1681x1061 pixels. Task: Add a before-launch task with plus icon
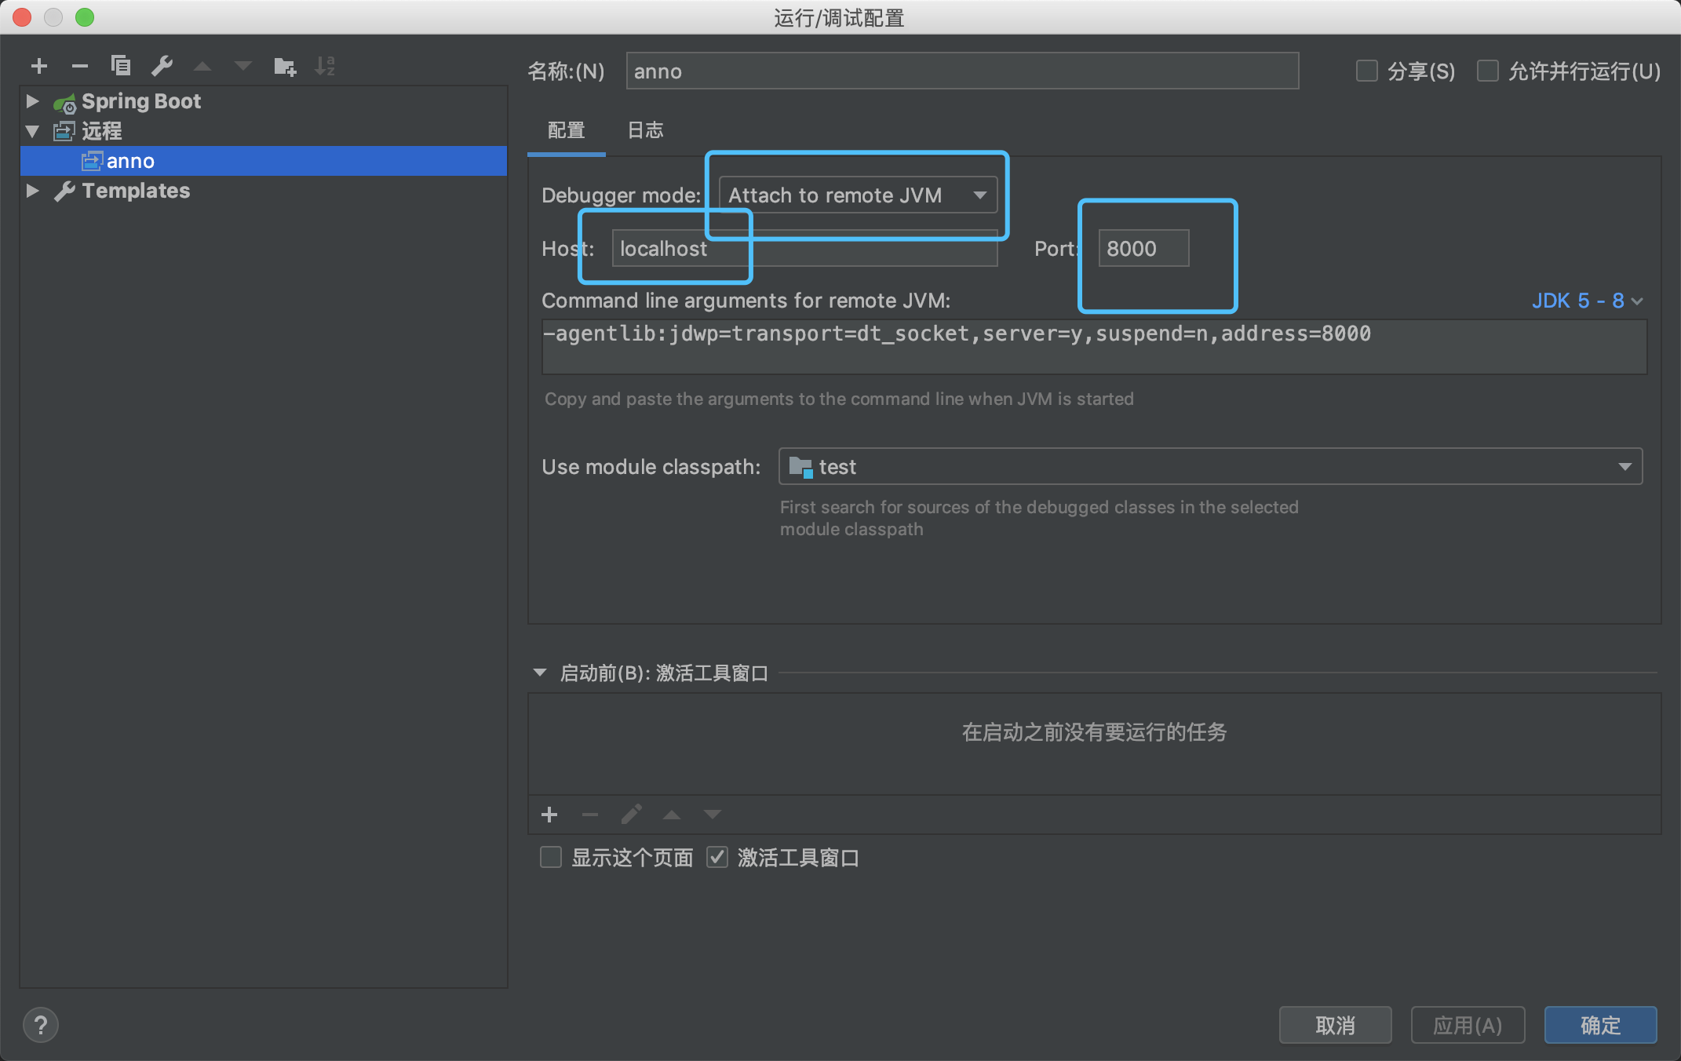[549, 815]
